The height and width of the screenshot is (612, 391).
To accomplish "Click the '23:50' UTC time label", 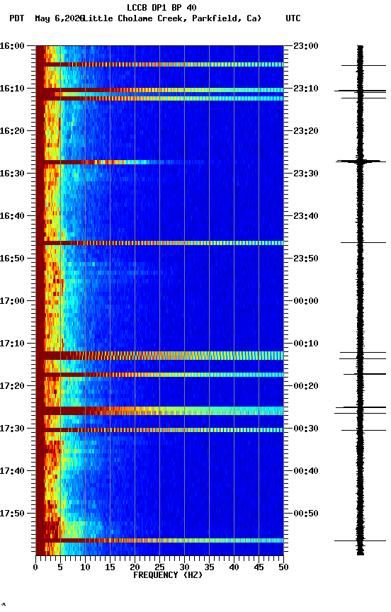I will tap(306, 259).
